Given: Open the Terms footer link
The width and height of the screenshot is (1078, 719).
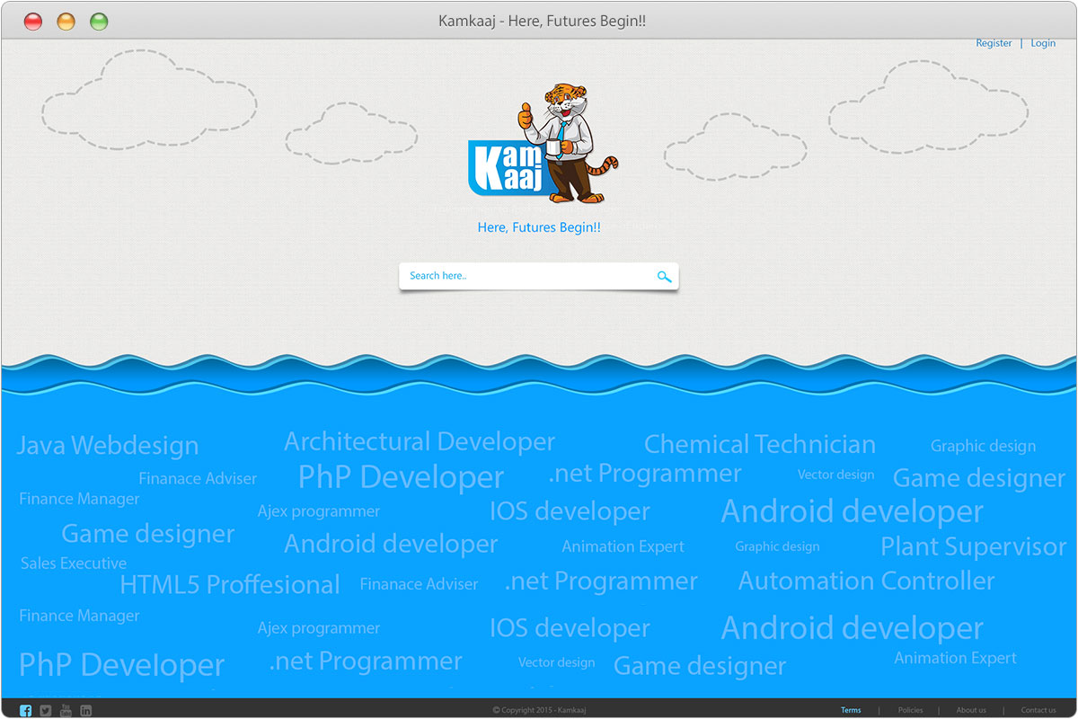Looking at the screenshot, I should coord(851,710).
